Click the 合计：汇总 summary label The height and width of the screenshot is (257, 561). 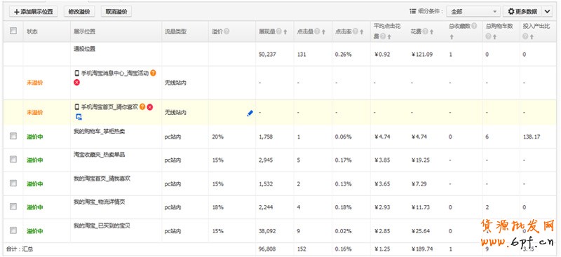click(x=20, y=249)
